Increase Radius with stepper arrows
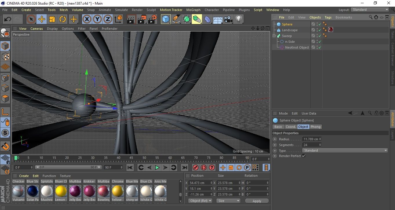The image size is (395, 210). [x=320, y=139]
